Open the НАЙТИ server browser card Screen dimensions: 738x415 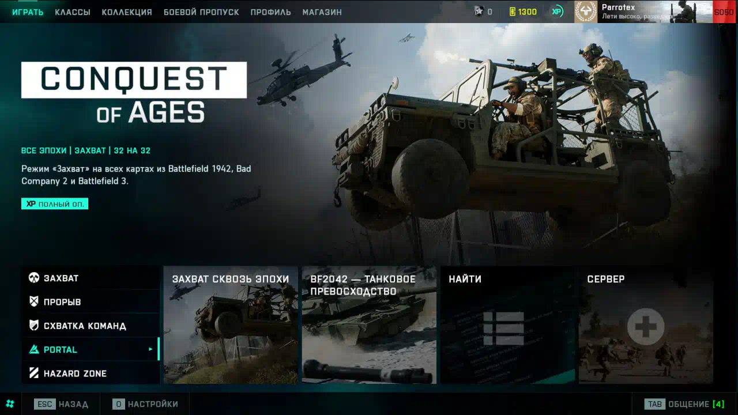coord(507,325)
